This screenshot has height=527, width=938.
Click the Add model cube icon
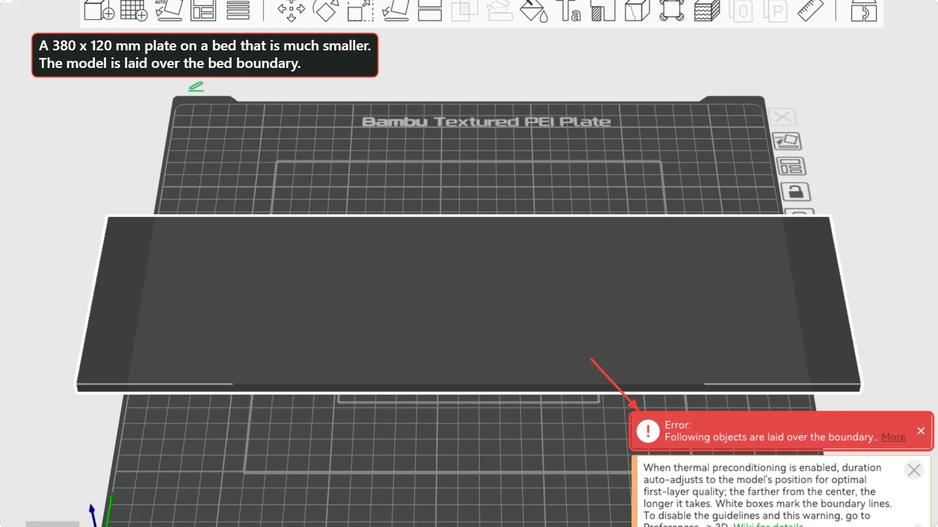99,10
